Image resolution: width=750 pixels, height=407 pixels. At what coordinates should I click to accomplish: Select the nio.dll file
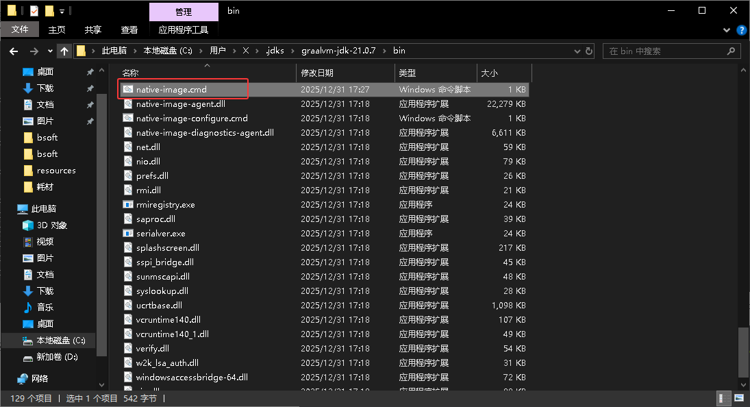pos(148,161)
